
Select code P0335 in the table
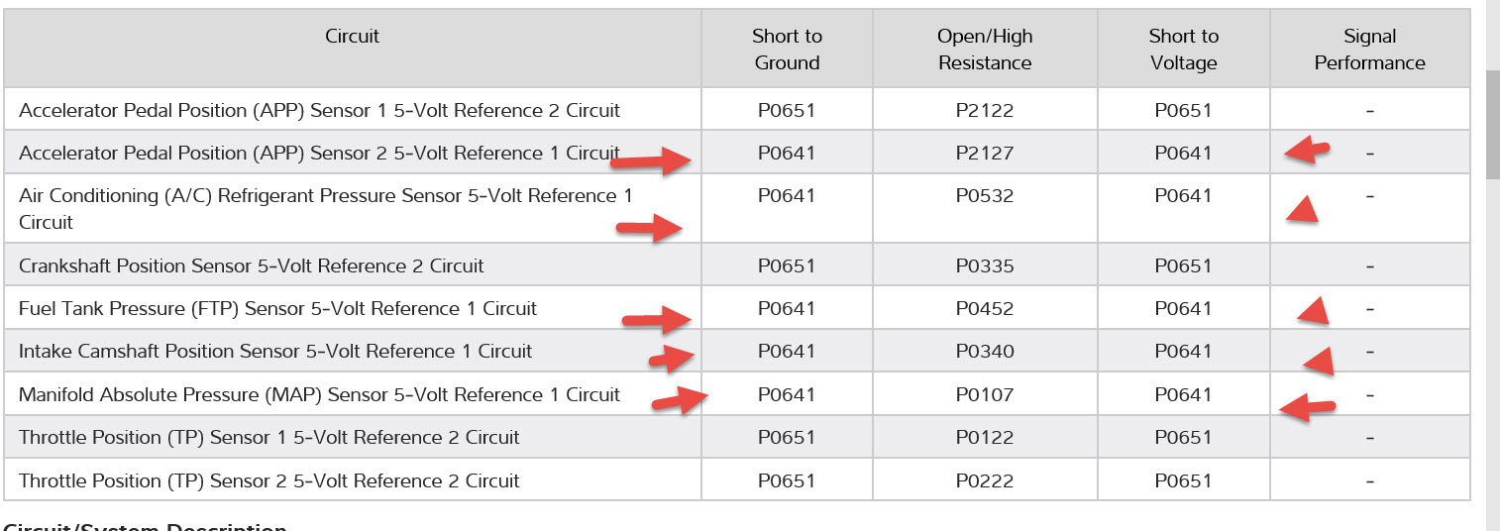click(984, 265)
